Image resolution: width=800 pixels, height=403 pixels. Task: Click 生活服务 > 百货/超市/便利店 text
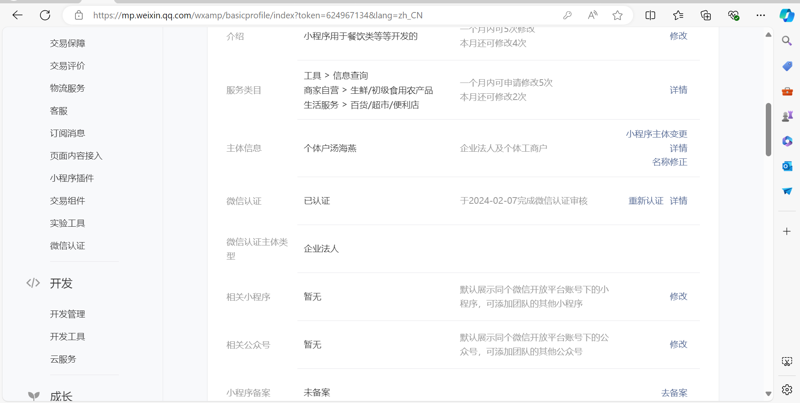pyautogui.click(x=362, y=105)
